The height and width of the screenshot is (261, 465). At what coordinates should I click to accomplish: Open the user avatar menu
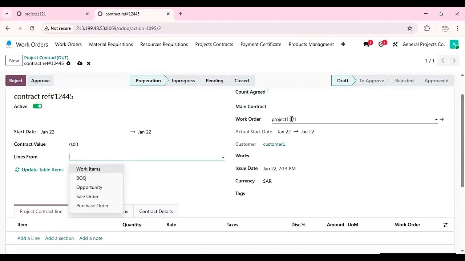454,44
